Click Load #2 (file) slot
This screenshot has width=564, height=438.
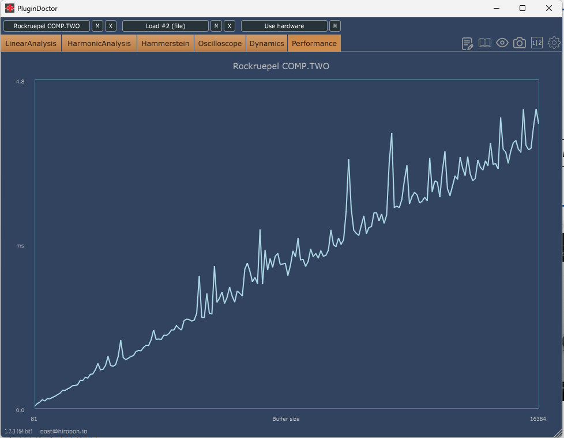(166, 26)
